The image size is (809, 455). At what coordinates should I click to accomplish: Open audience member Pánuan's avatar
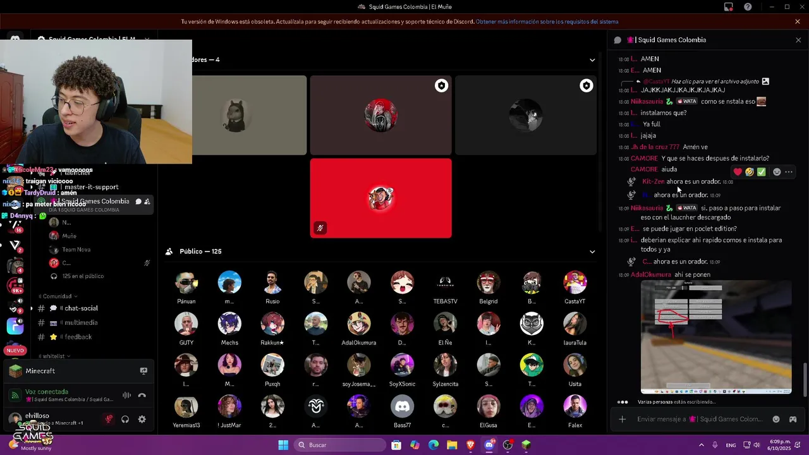pyautogui.click(x=186, y=283)
